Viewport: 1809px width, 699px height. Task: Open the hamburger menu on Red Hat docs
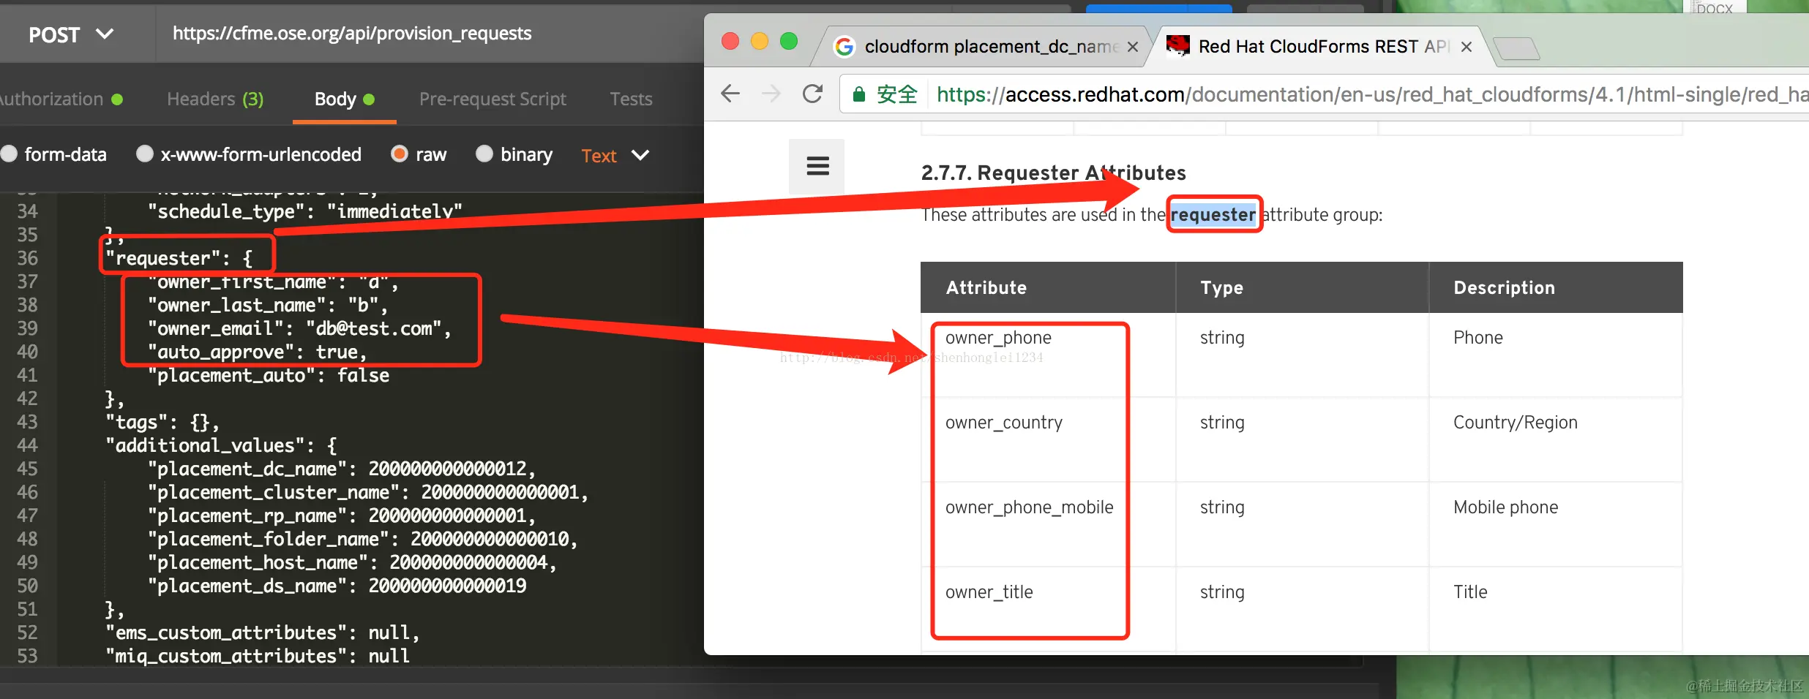pos(817,166)
